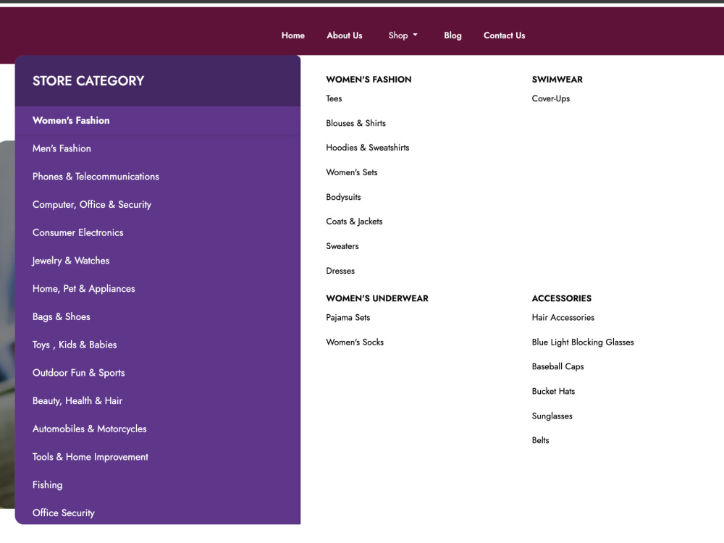The image size is (724, 543).
Task: Click the WOMEN'S UNDERWEAR heading
Action: click(x=377, y=298)
